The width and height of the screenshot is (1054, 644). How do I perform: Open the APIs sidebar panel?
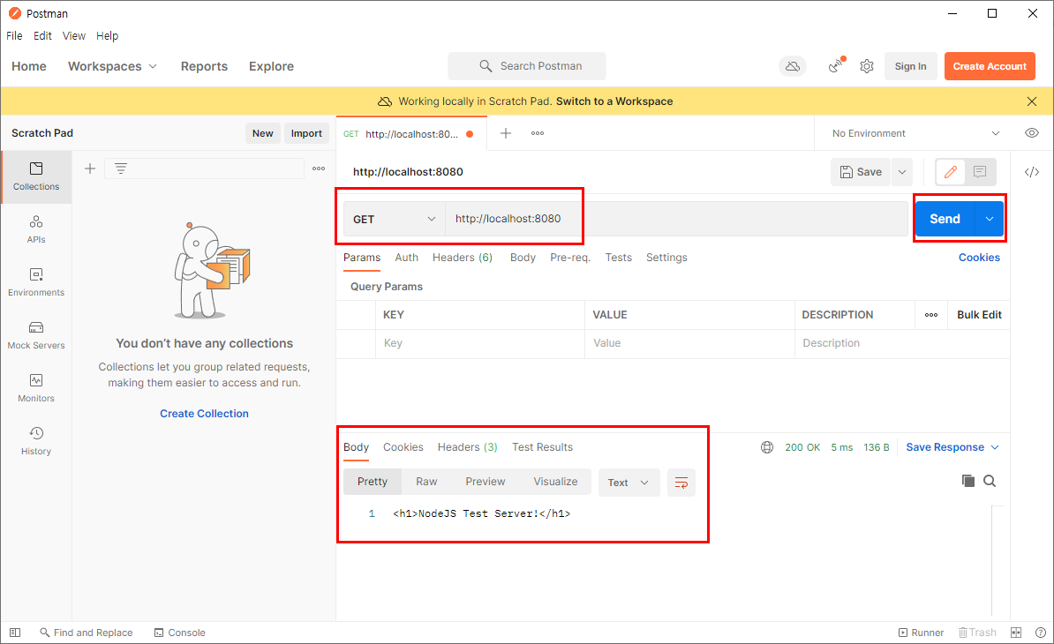point(36,229)
